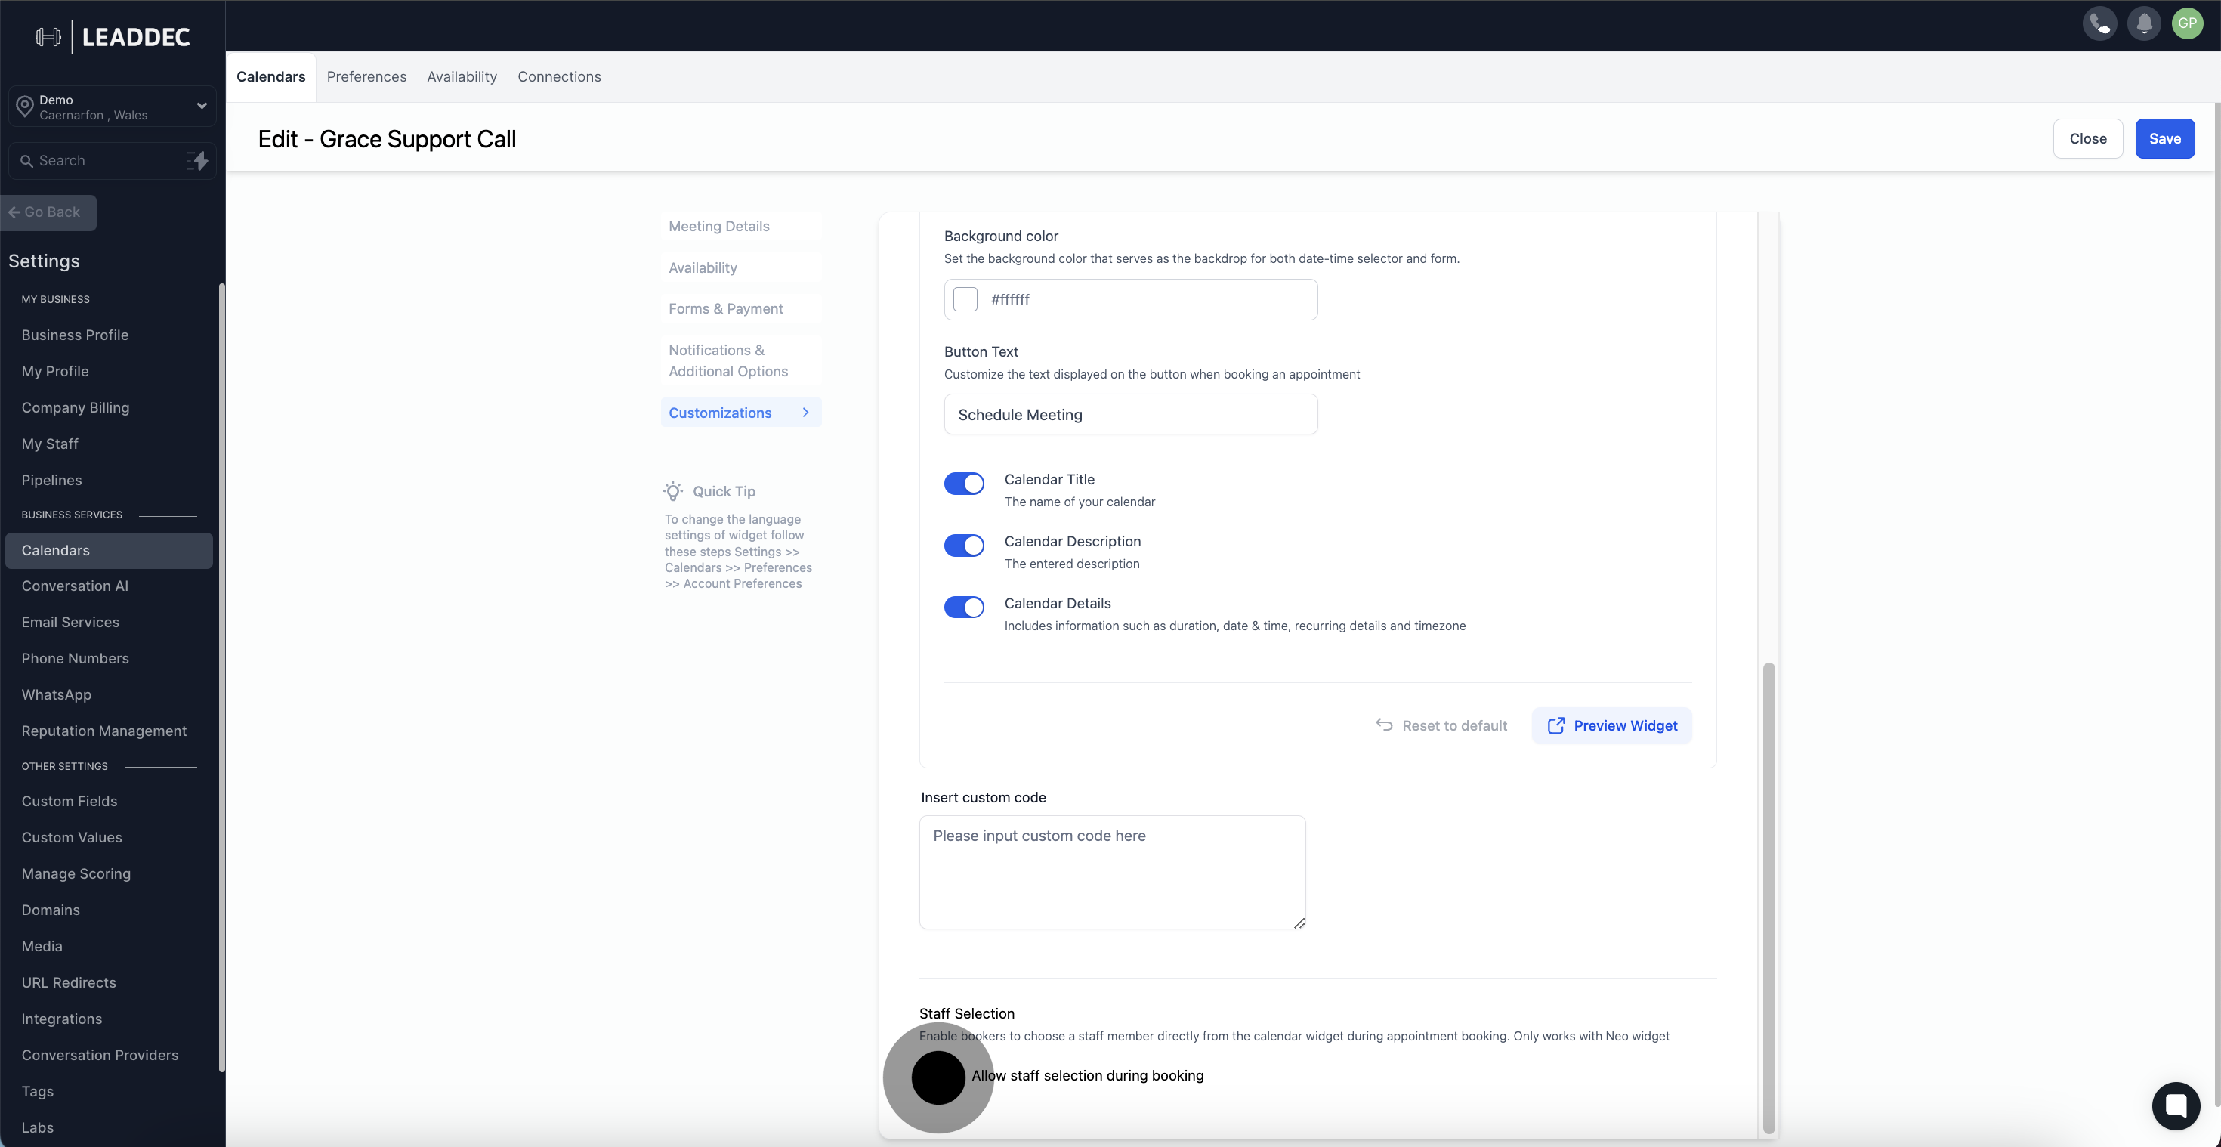This screenshot has width=2221, height=1147.
Task: Click the Quick Tip lightbulb icon
Action: [x=672, y=492]
